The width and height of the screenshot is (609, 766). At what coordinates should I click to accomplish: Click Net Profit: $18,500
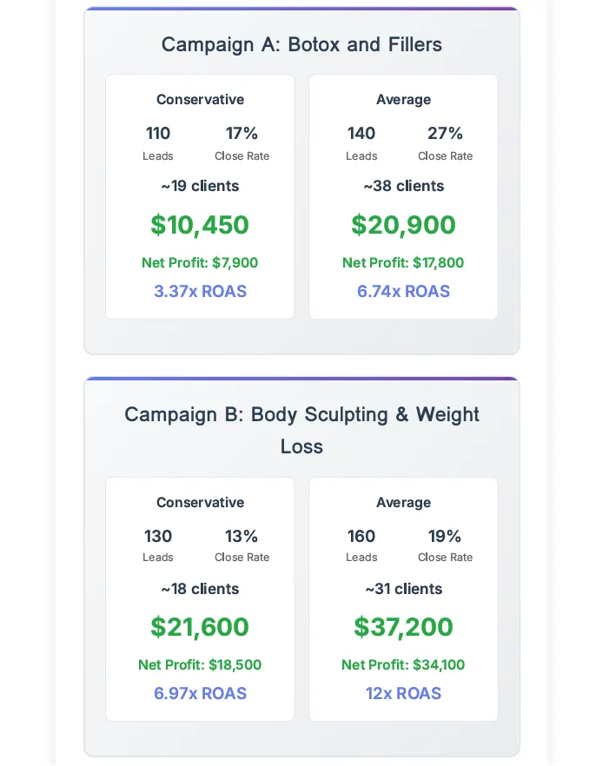(200, 665)
